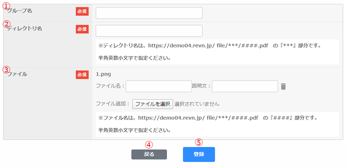Click the red circled number 2 marker
346x168 pixels.
6,24
